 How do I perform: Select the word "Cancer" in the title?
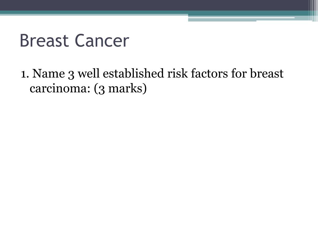coord(102,41)
